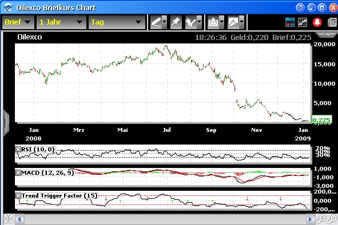Click the 2009 year label

(303, 138)
